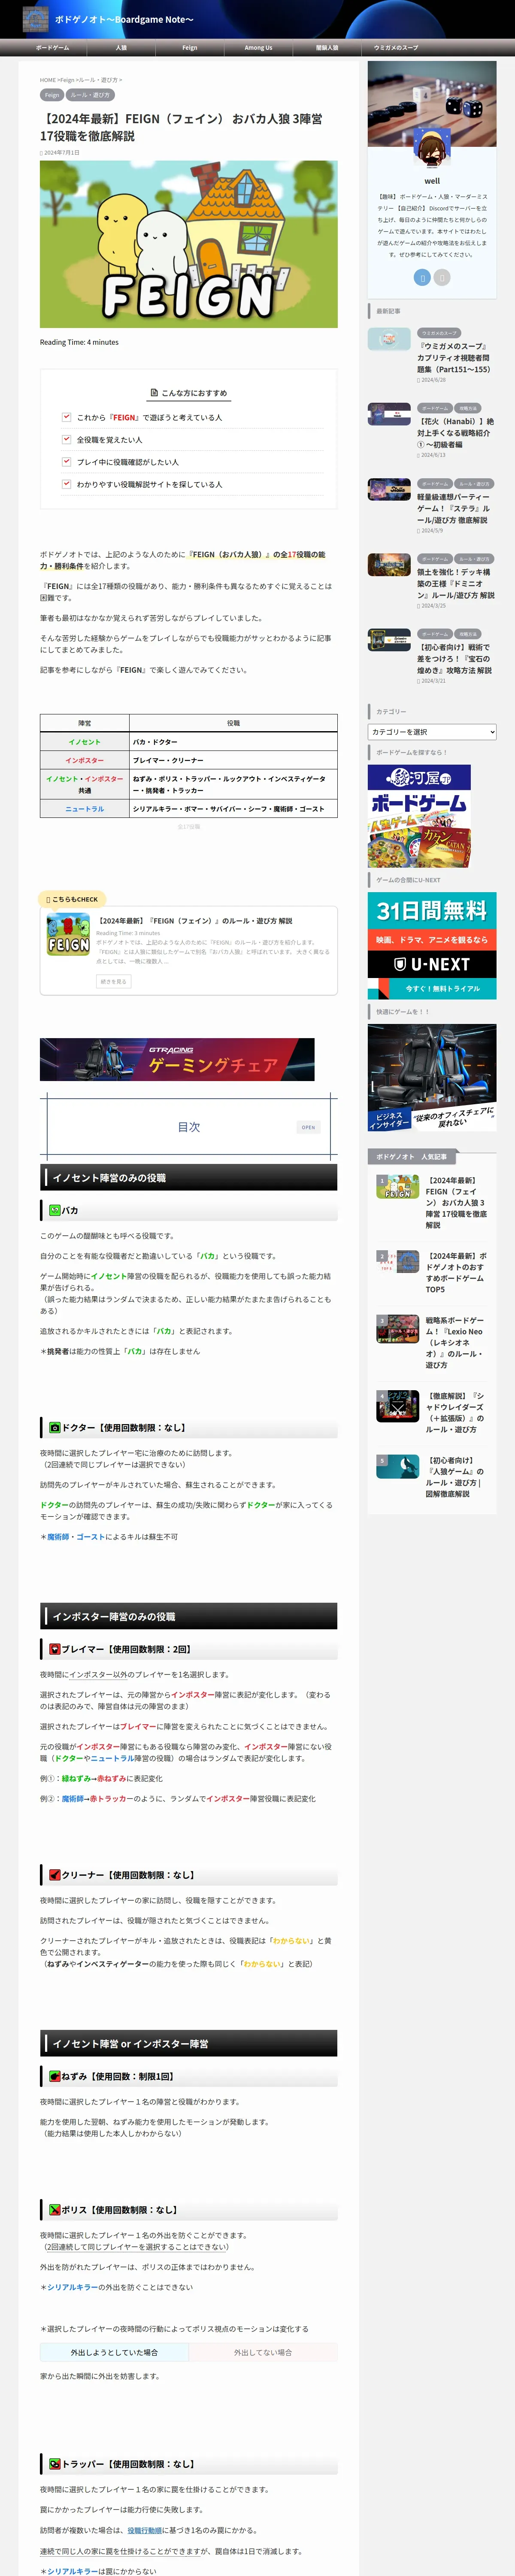Click the GTRACING ゲーミングチェア banner ad
This screenshot has width=515, height=2576.
[x=177, y=1059]
